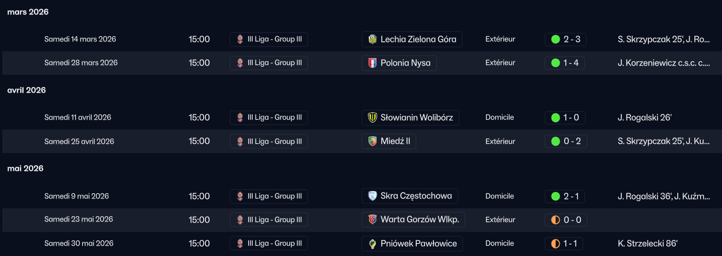Click goalscorer J. Rogalski 26' text

click(644, 118)
